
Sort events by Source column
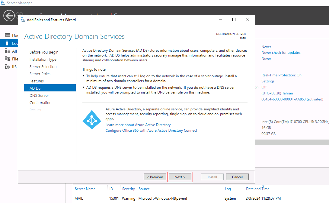point(144,189)
